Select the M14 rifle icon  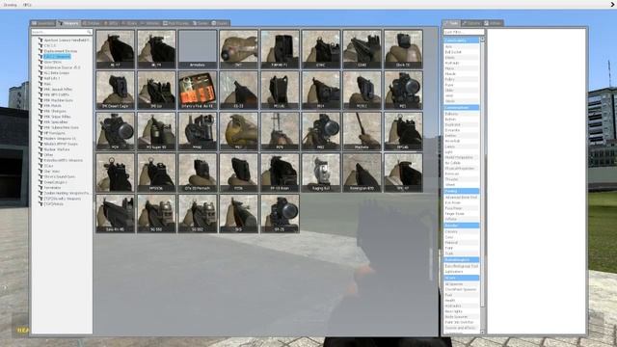tap(321, 90)
